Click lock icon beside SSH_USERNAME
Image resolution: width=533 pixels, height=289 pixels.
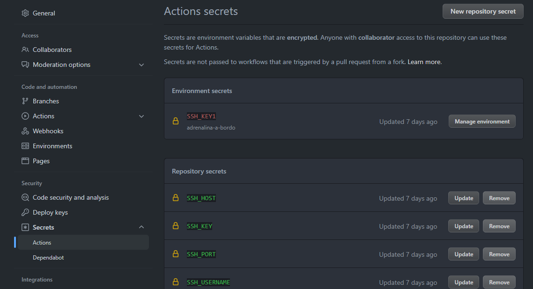click(175, 282)
